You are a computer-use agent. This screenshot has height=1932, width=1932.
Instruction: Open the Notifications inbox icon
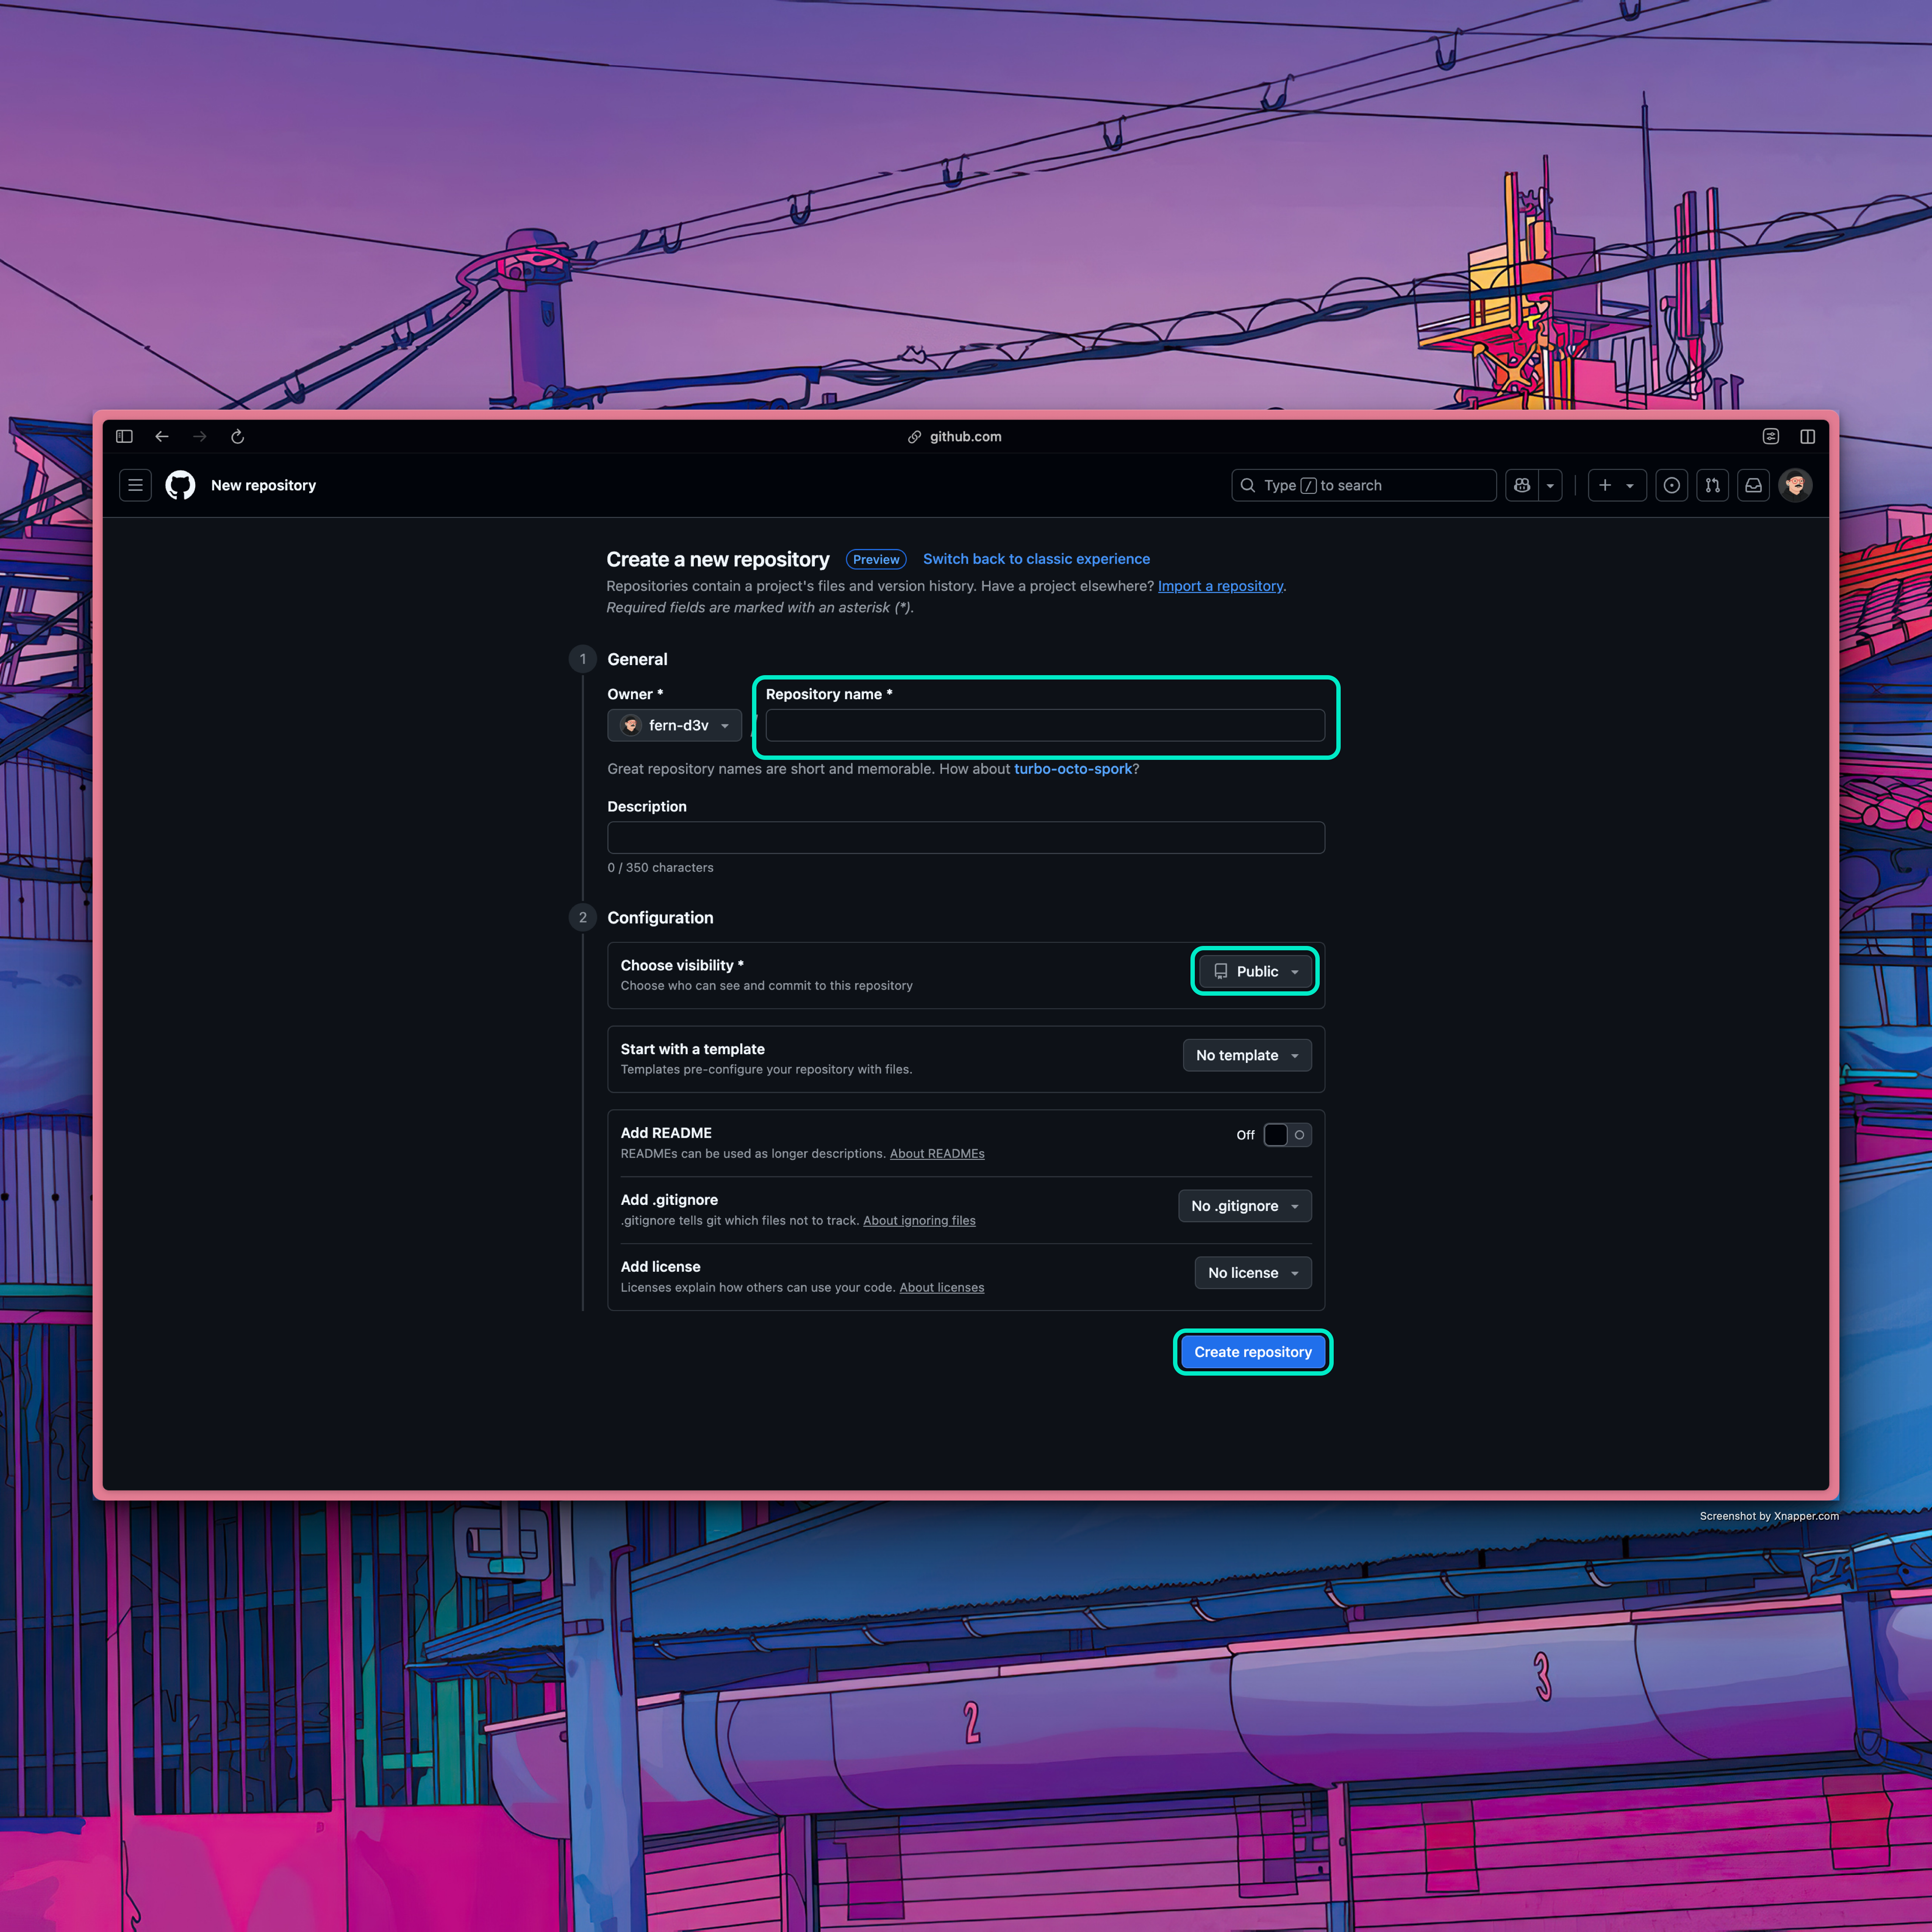[x=1753, y=485]
